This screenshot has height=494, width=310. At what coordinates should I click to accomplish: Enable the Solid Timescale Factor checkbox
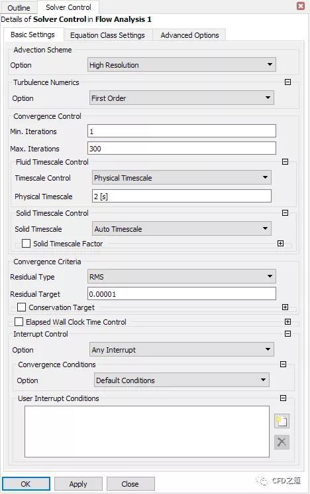click(x=26, y=243)
